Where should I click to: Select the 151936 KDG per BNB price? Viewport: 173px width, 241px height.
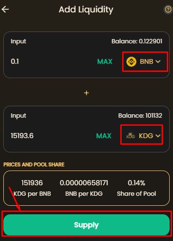point(32,183)
